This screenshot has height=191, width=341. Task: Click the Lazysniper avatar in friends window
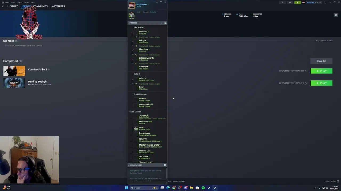pyautogui.click(x=132, y=6)
